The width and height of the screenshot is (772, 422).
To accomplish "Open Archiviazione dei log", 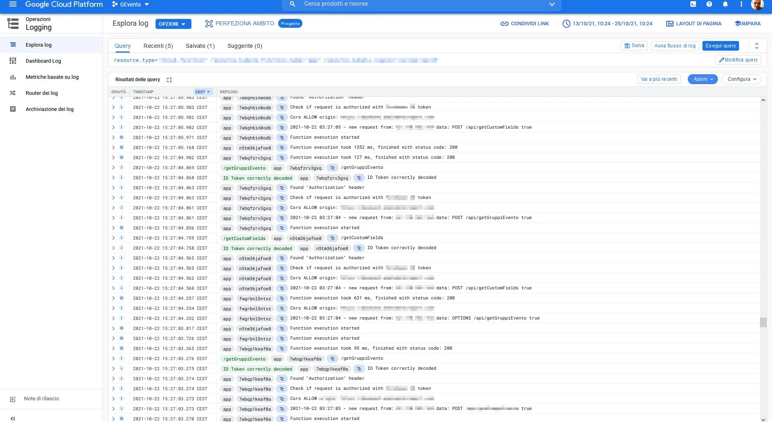I will coord(51,109).
